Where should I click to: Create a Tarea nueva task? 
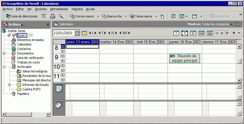(141, 16)
